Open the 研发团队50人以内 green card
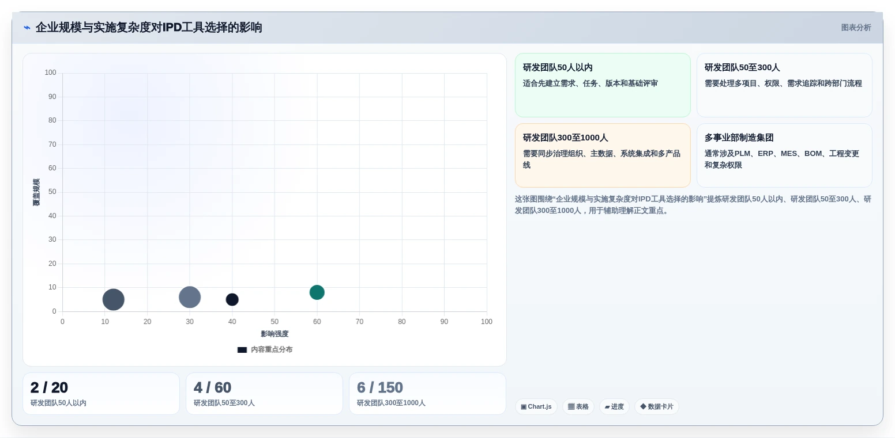 click(603, 85)
